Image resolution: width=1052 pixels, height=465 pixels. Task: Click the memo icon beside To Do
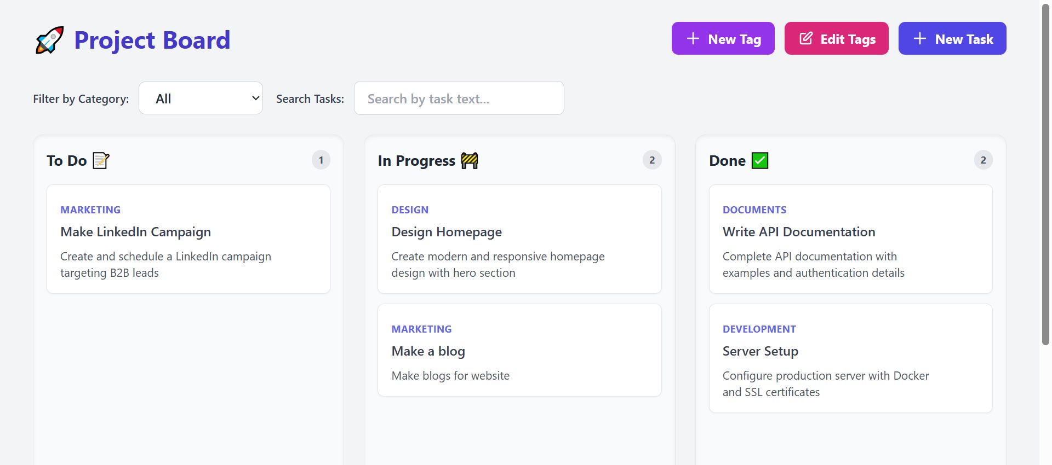pos(101,161)
